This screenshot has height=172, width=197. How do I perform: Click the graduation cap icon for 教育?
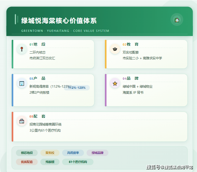[x=115, y=49]
